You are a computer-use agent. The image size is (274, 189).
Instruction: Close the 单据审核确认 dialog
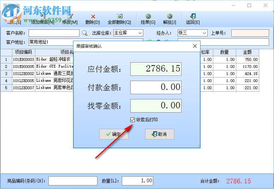pyautogui.click(x=195, y=46)
